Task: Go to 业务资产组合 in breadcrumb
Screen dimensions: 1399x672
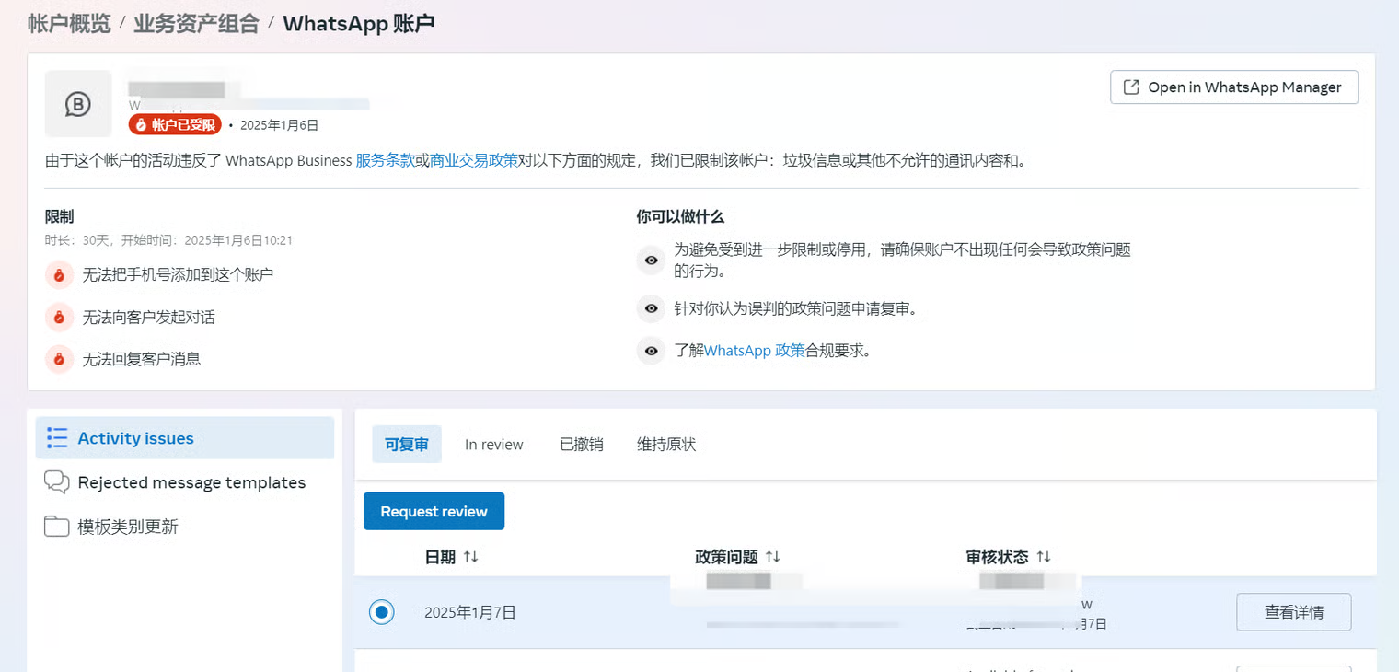Action: coord(196,23)
